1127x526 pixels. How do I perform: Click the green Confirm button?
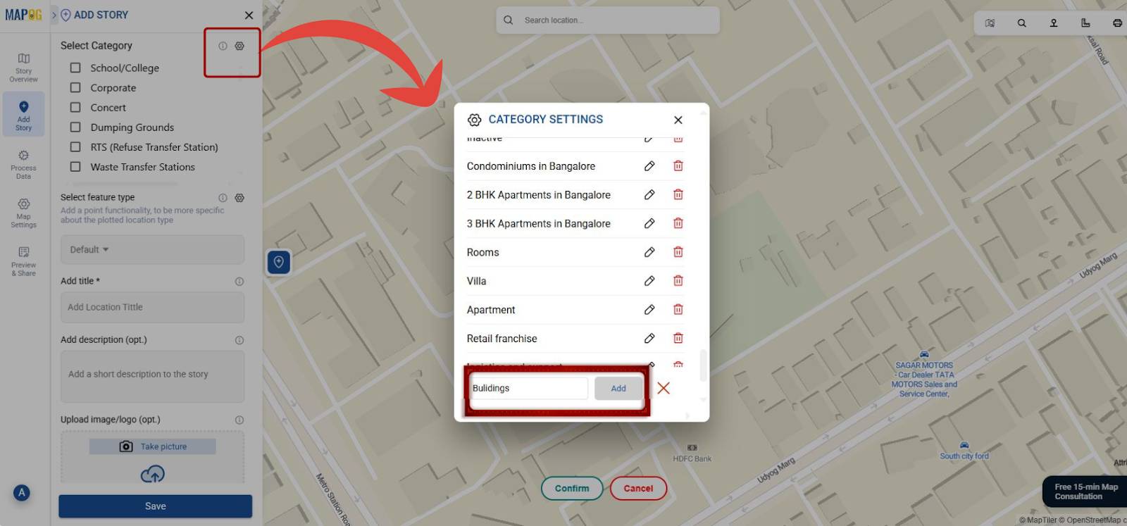(571, 488)
